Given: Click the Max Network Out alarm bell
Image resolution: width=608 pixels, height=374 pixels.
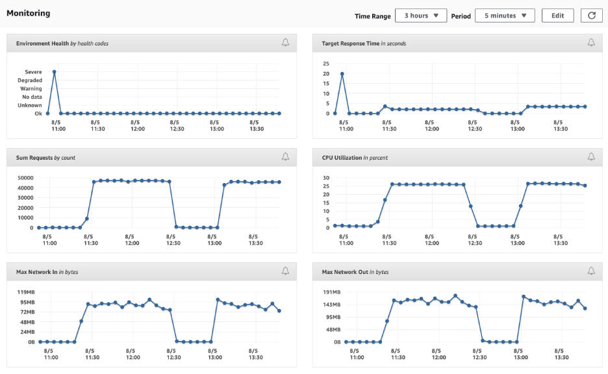Looking at the screenshot, I should (591, 271).
